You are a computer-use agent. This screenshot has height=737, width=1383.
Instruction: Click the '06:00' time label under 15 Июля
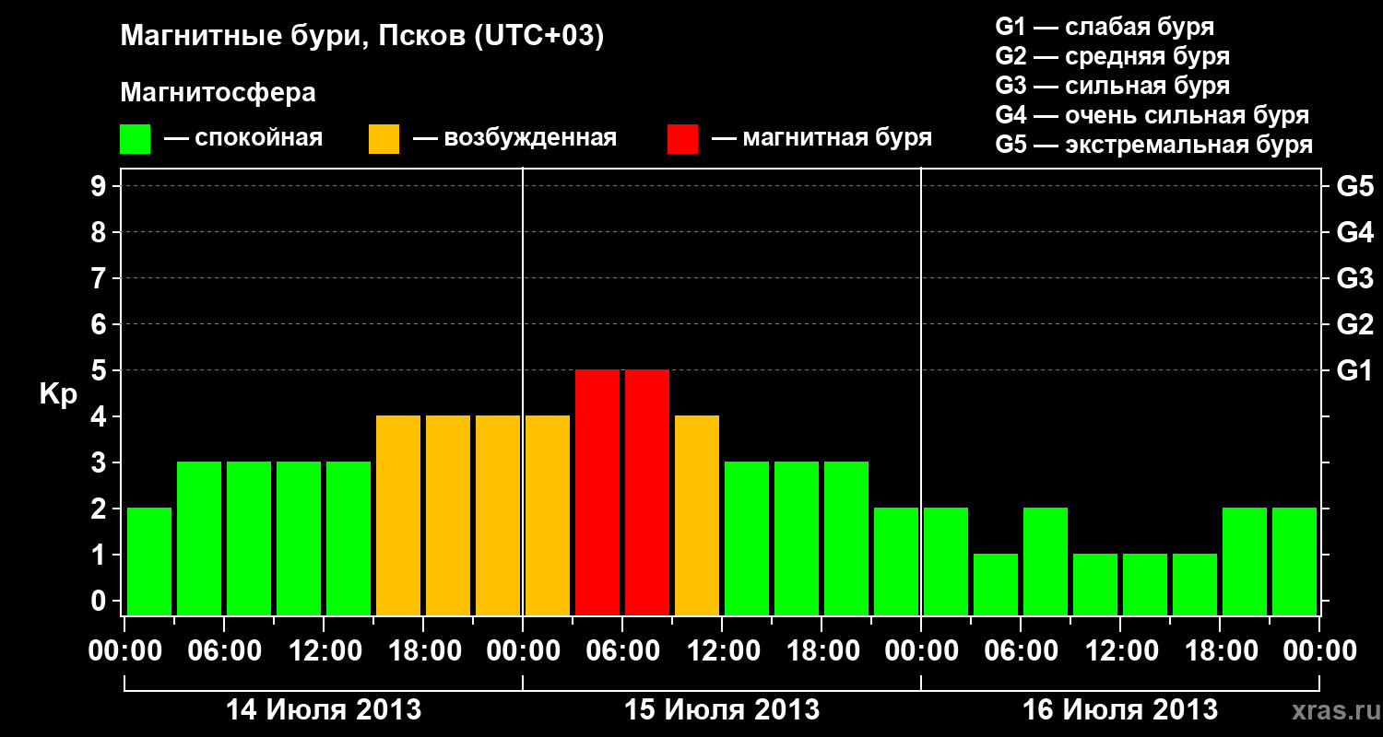622,651
